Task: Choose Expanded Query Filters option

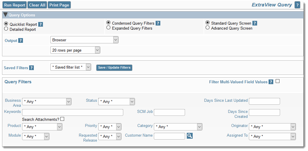Action: tap(109, 28)
